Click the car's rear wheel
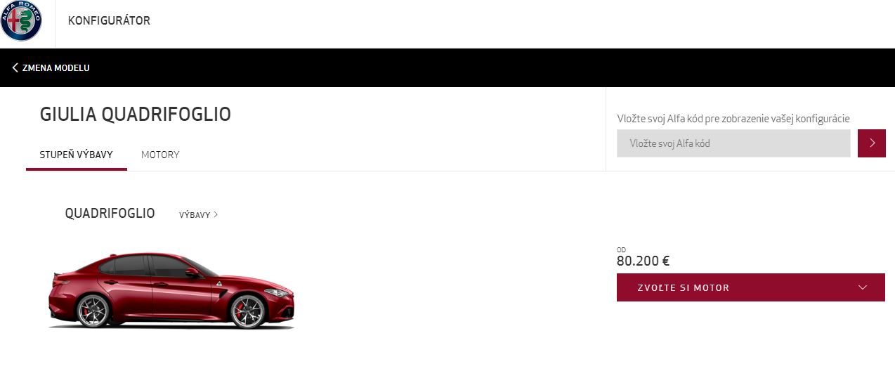Image resolution: width=895 pixels, height=390 pixels. tap(93, 311)
